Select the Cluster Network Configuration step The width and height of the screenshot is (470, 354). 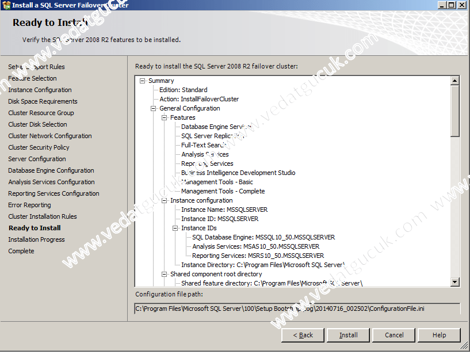(49, 136)
